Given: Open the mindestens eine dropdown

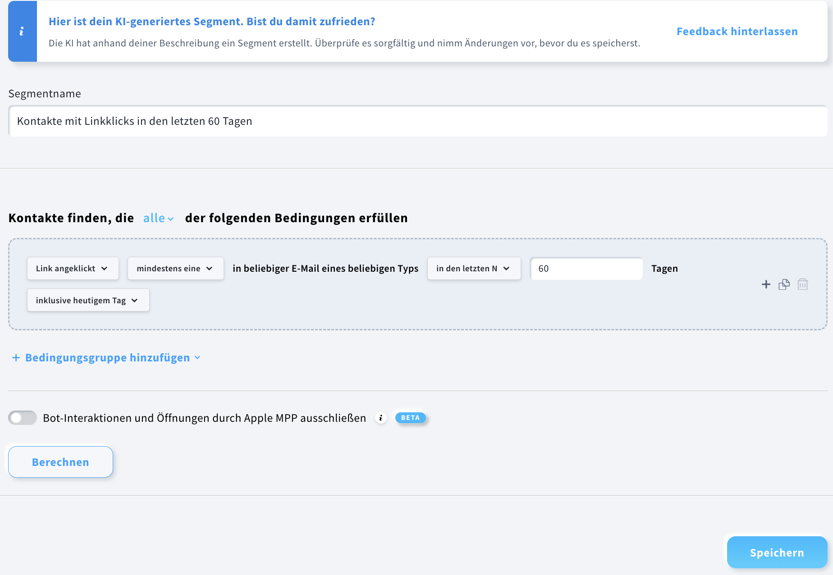Looking at the screenshot, I should coord(175,268).
